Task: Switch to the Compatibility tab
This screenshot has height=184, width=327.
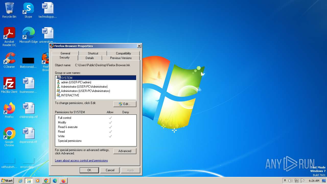Action: point(123,53)
